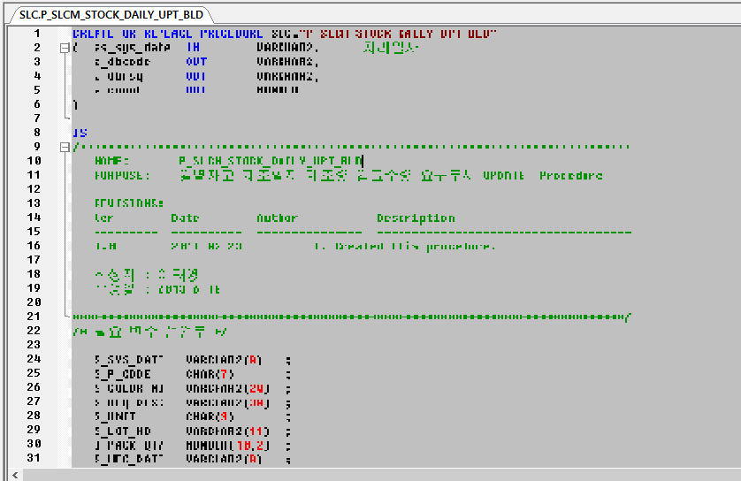Viewport: 741px width, 481px height.
Task: Click the Date column header in comments
Action: [185, 218]
